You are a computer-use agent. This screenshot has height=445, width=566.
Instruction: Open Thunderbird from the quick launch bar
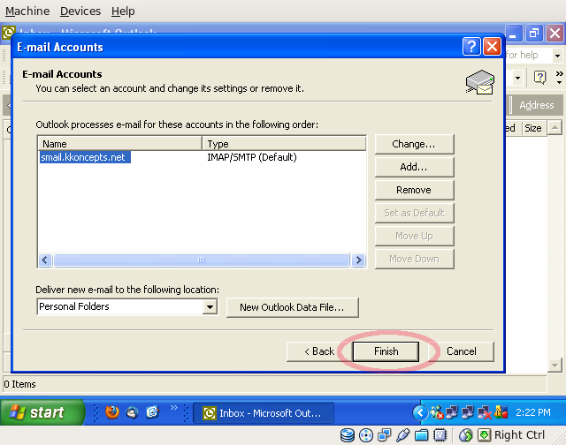133,412
